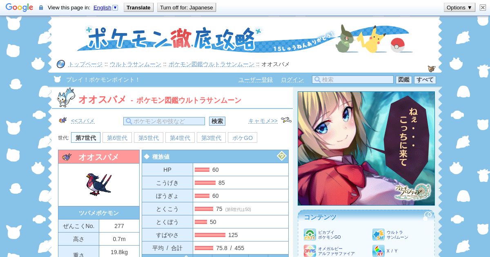Click the すばやさ stat bar showing 125
490x257 pixels.
tap(210, 235)
